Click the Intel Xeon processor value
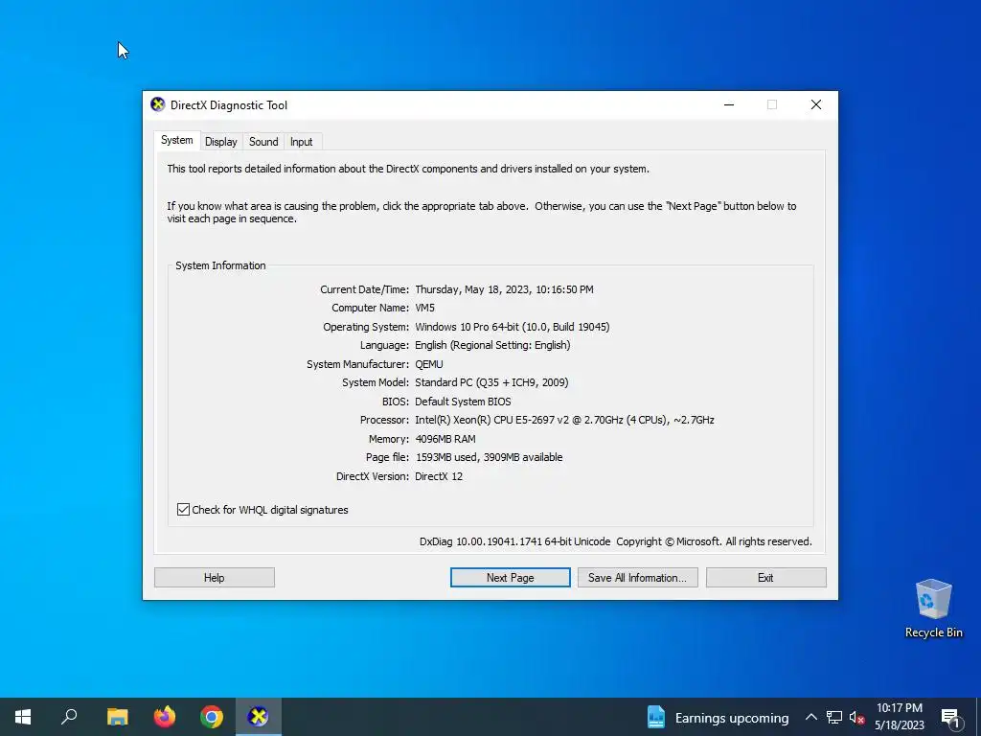 564,420
